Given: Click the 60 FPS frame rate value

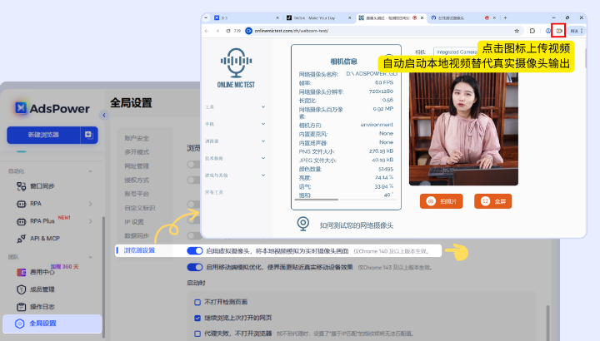Looking at the screenshot, I should pos(384,82).
